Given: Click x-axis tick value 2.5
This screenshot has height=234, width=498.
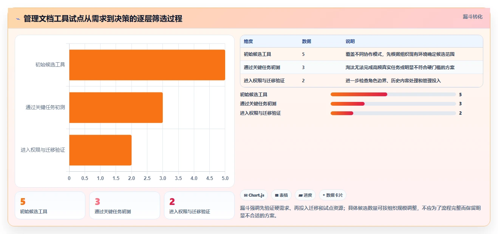Looking at the screenshot, I should (x=147, y=178).
